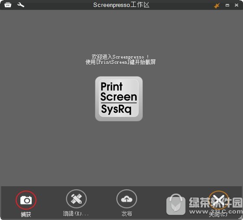Open settings with the wrench icon
Screen dimensions: 243x220
pos(21,5)
